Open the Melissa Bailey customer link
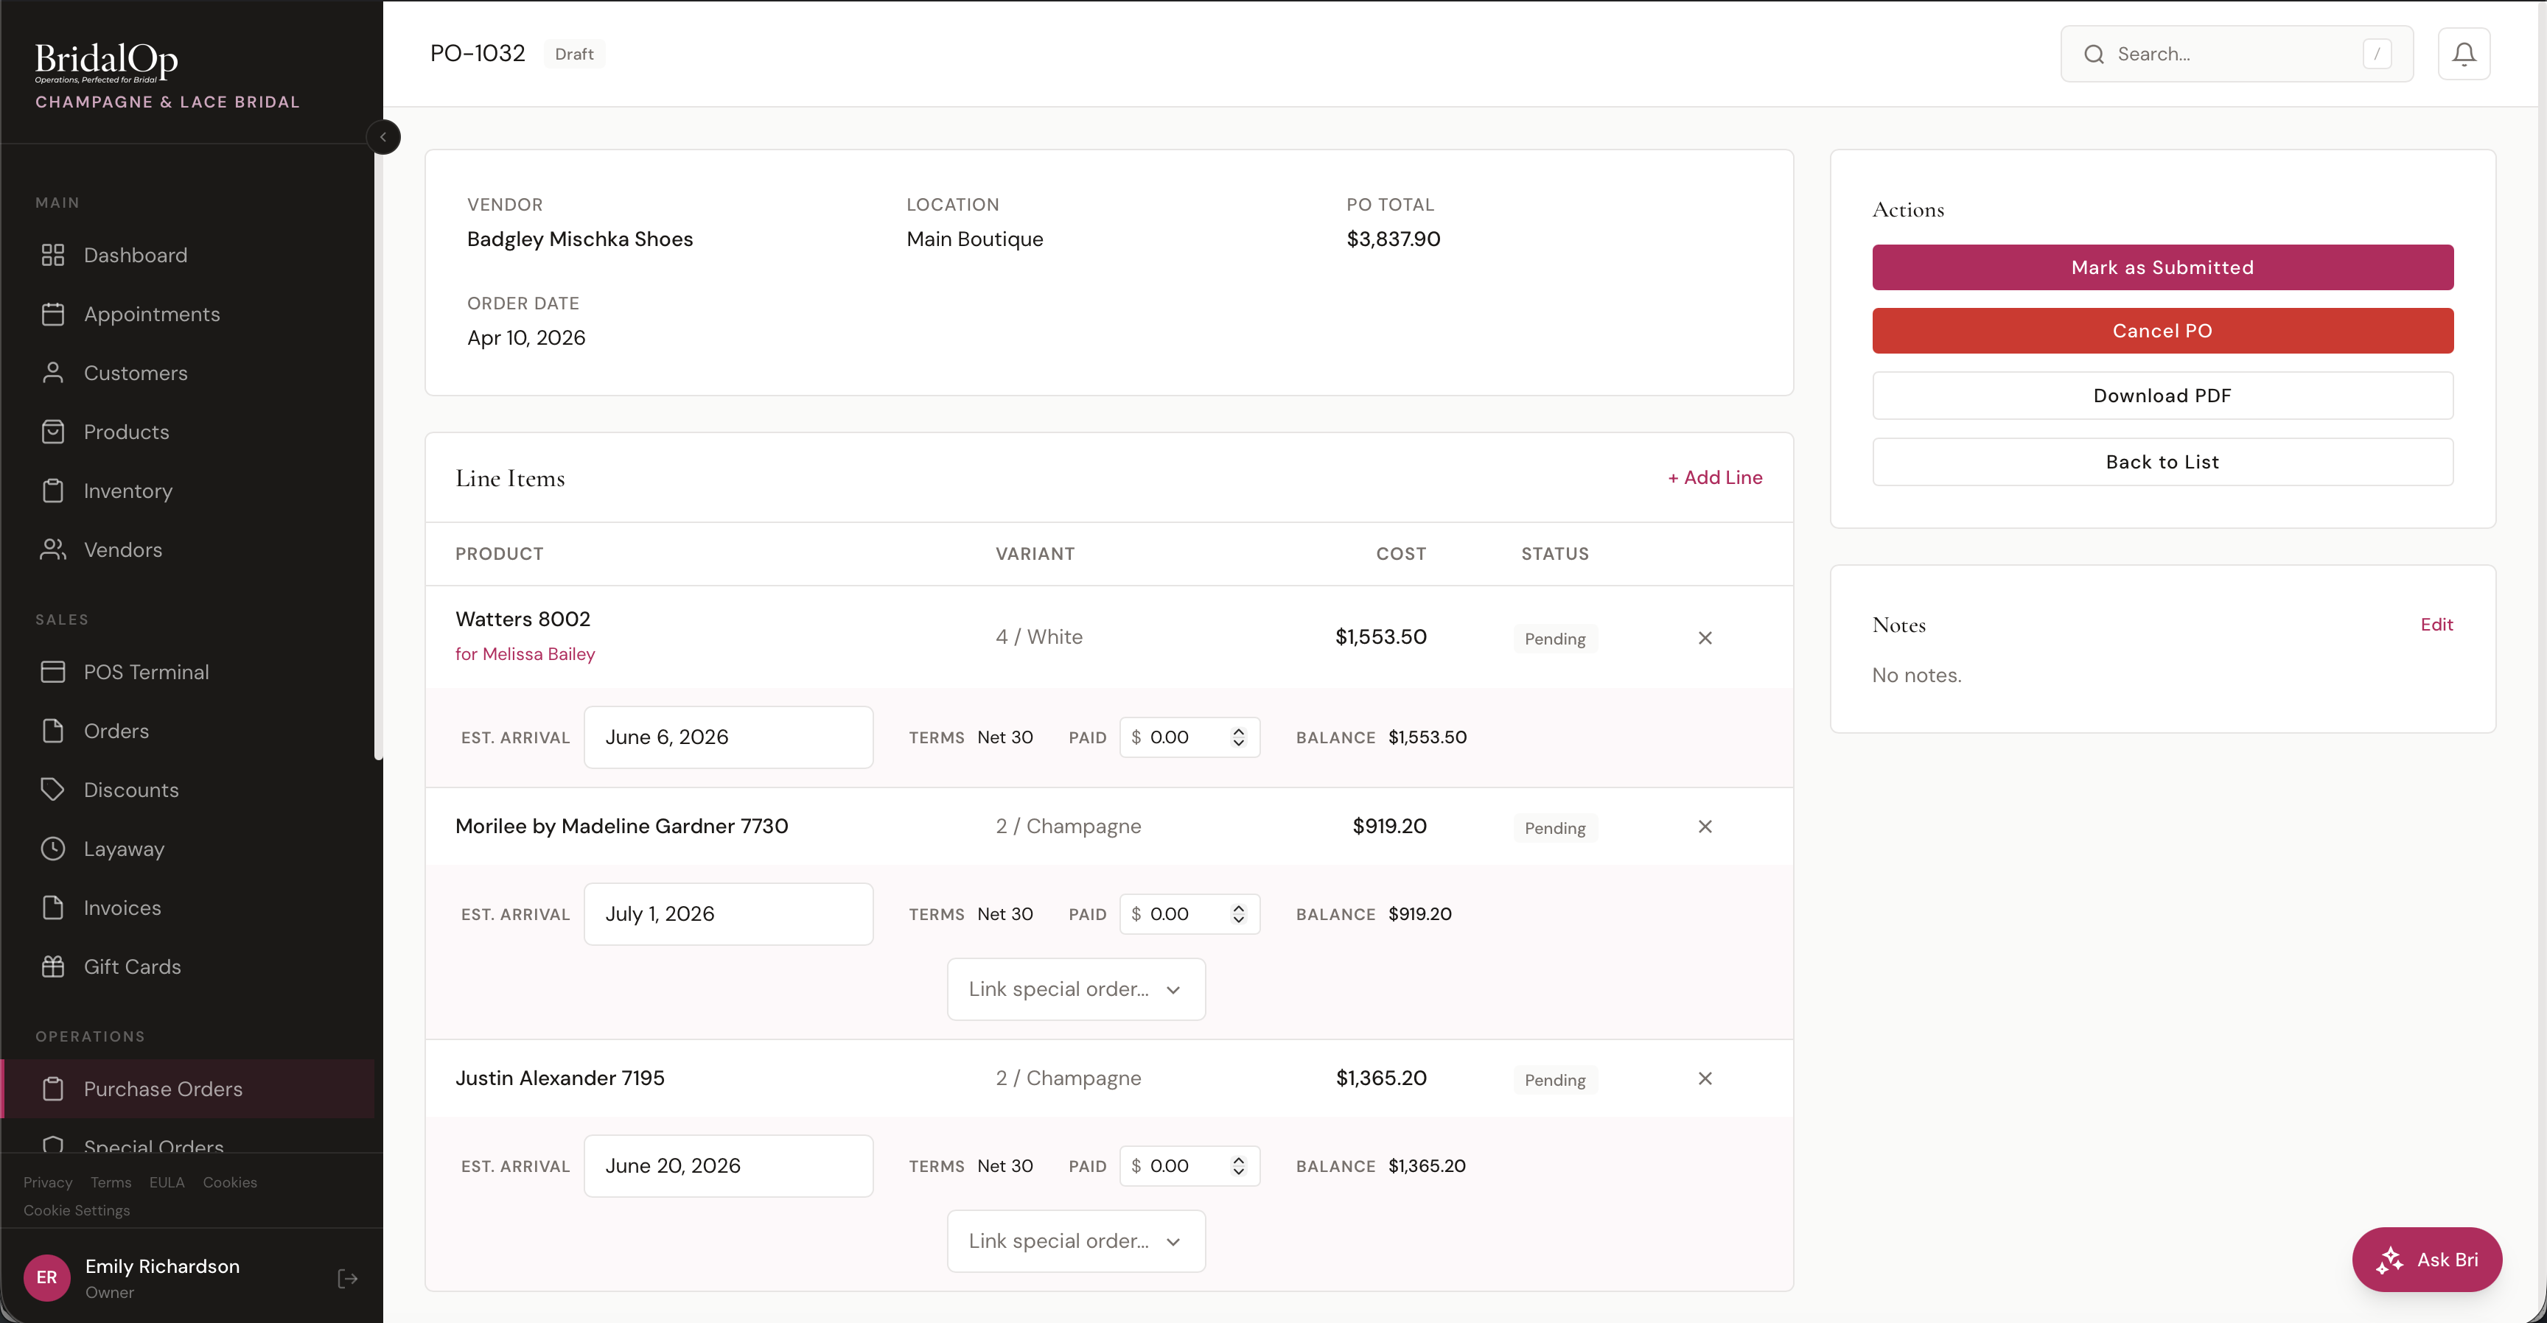The height and width of the screenshot is (1323, 2547). tap(525, 654)
